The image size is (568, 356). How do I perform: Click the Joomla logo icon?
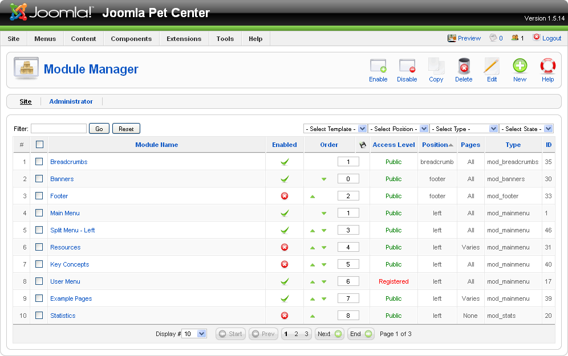point(18,12)
